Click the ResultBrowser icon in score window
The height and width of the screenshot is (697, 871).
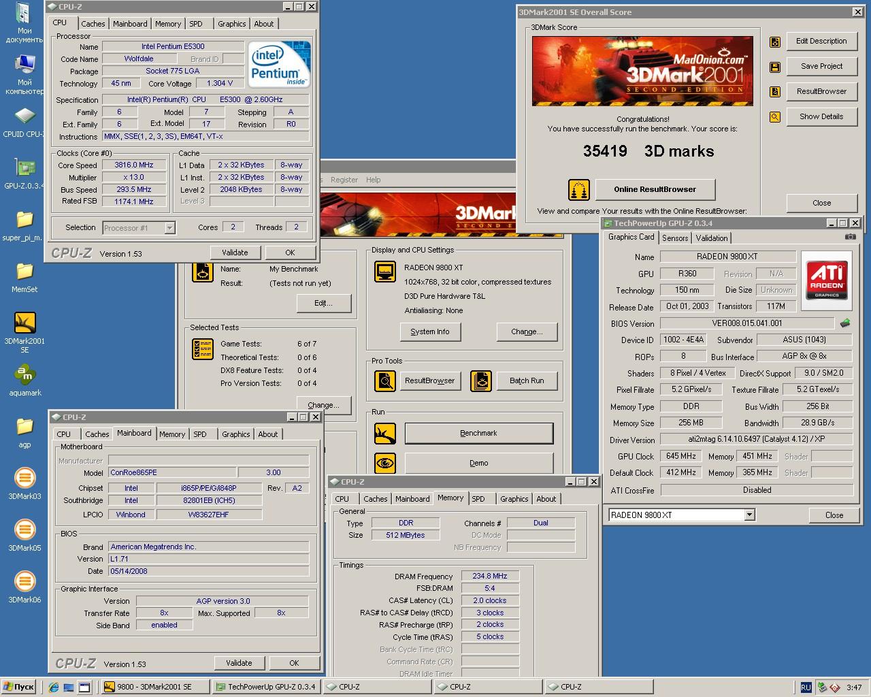(x=775, y=92)
